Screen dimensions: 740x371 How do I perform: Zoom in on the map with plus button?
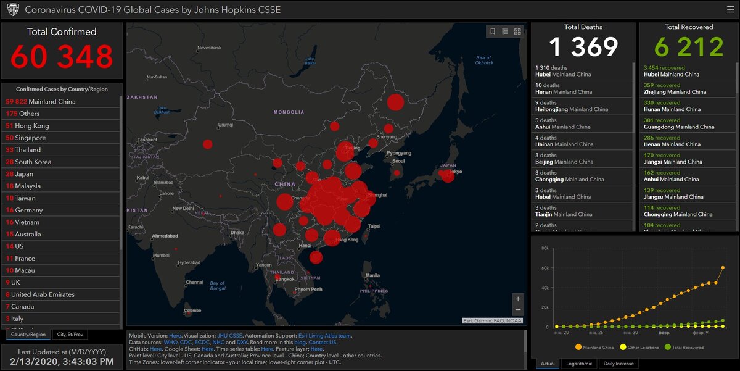(x=518, y=299)
